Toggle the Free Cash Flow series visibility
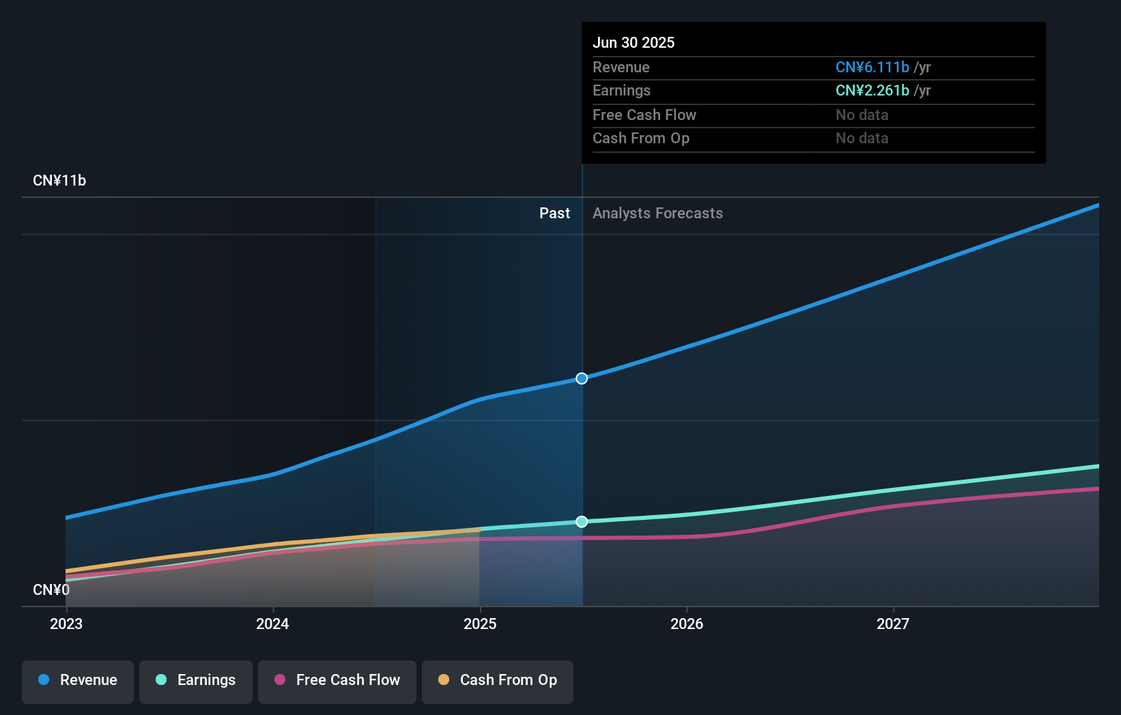 point(337,680)
